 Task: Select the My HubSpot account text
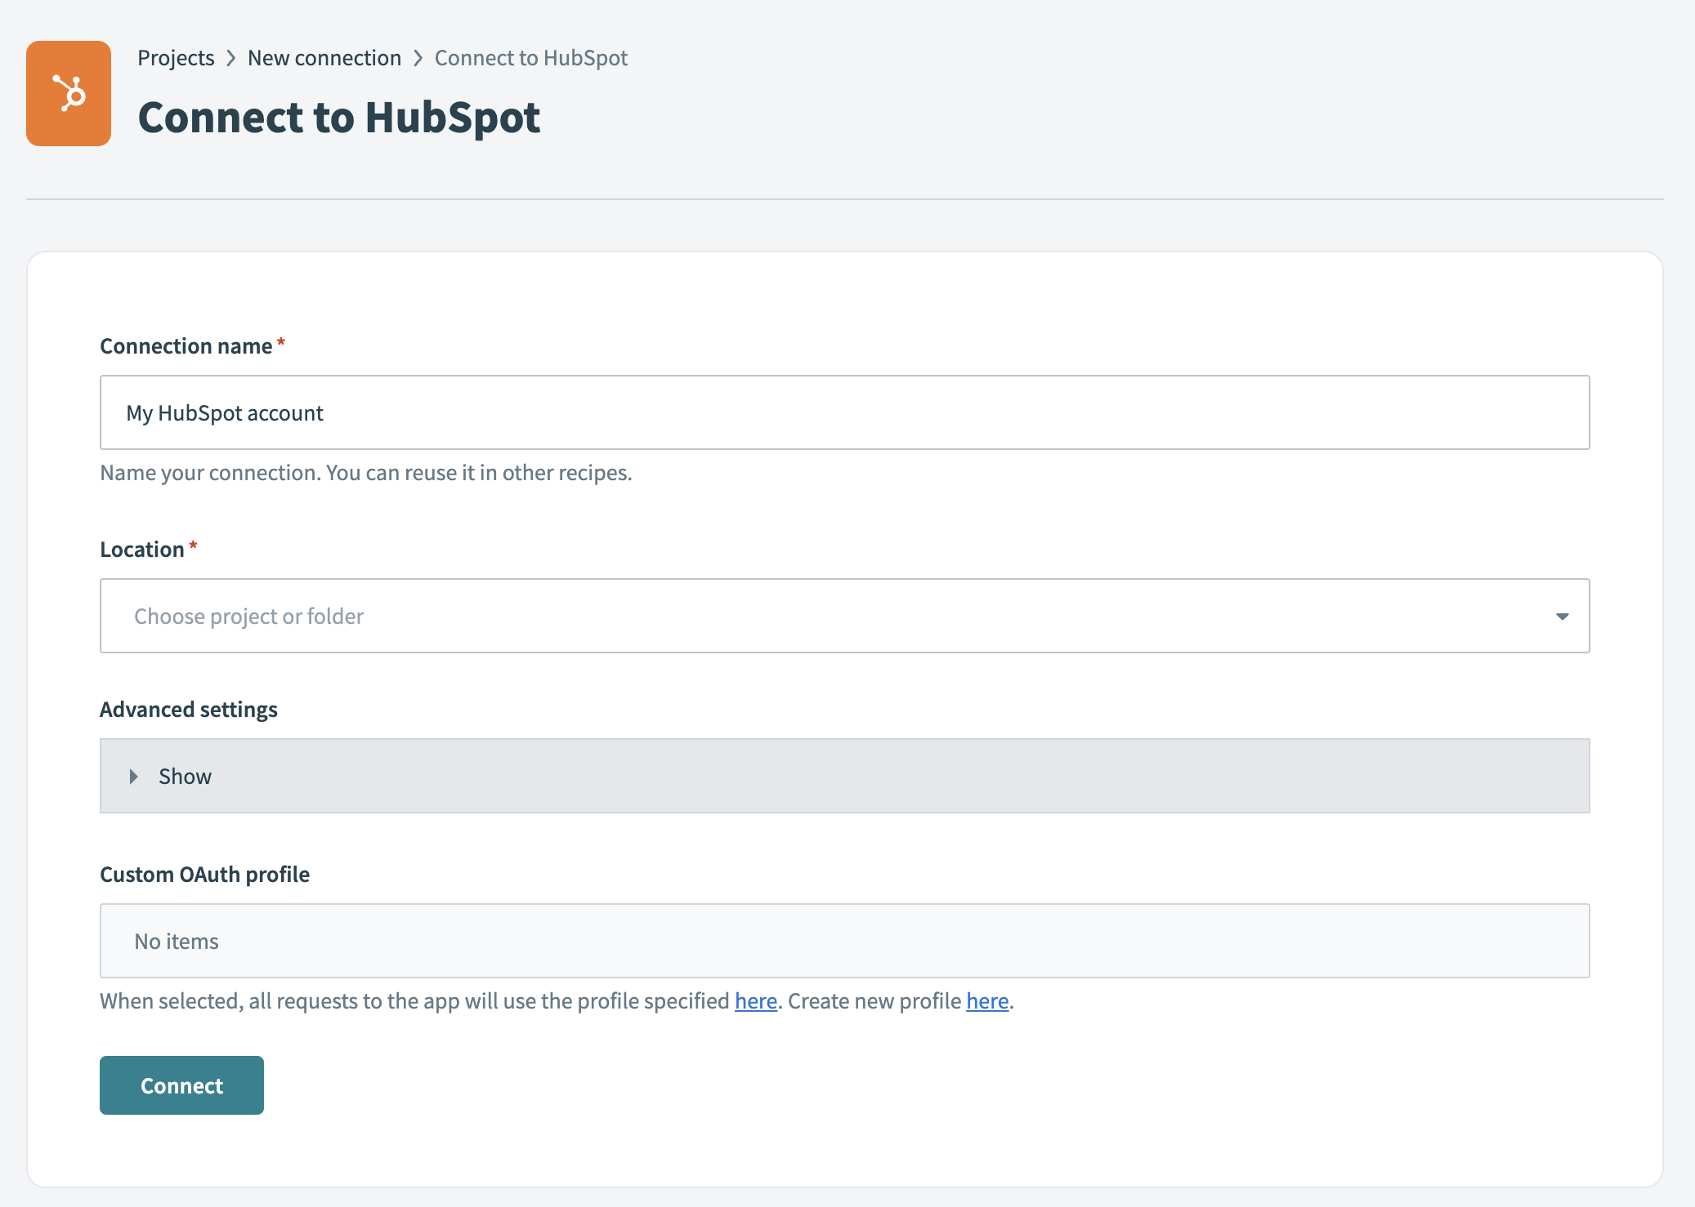click(x=224, y=412)
